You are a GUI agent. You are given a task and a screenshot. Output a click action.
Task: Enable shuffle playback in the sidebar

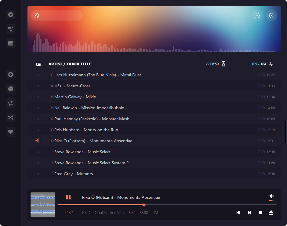[x=10, y=118]
